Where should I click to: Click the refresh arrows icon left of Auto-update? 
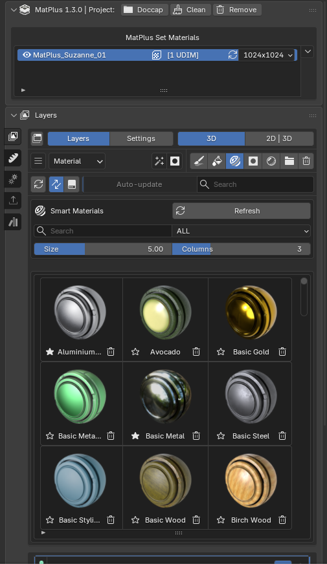point(39,184)
